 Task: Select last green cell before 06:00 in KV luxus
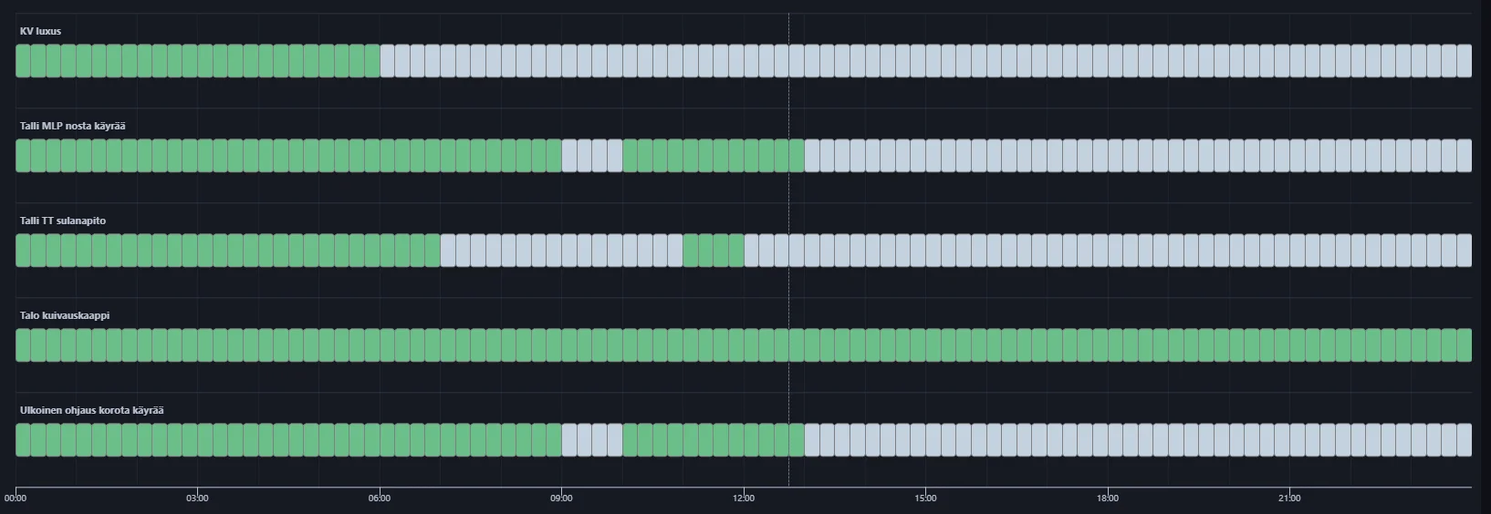(372, 61)
